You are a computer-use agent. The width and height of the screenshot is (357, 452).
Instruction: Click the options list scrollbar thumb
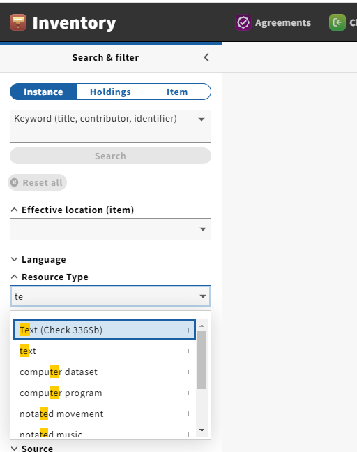(202, 360)
